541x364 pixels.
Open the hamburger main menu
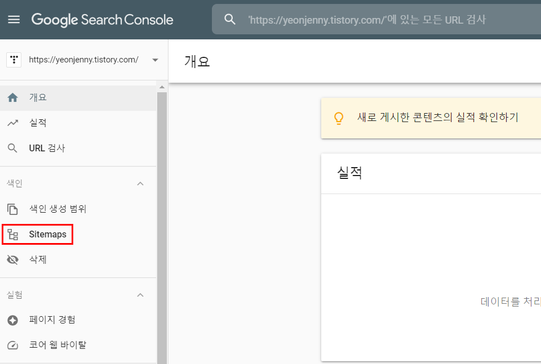coord(14,20)
